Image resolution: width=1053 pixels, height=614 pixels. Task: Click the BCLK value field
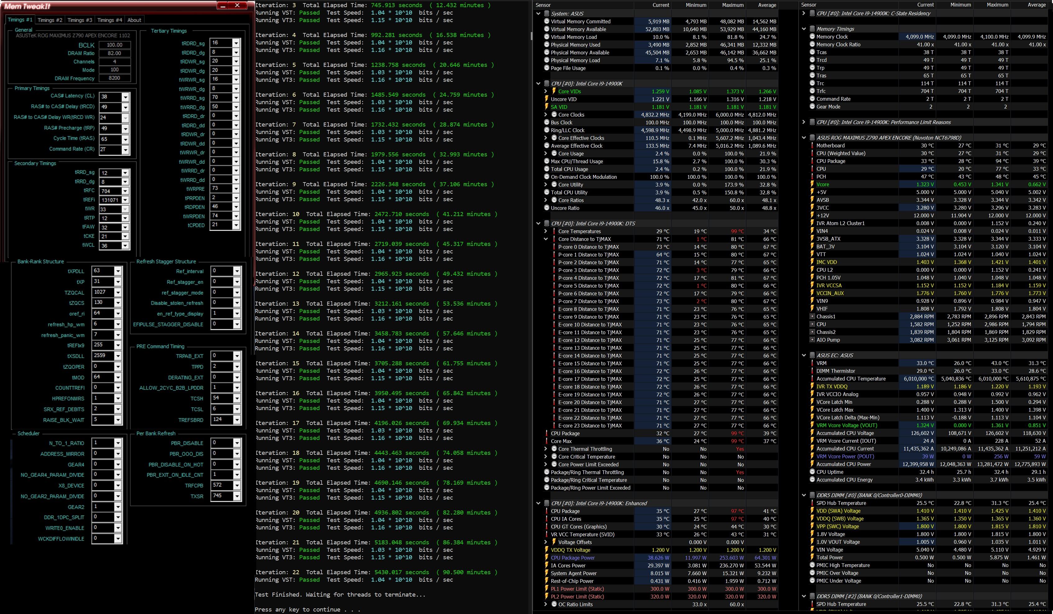(x=114, y=45)
